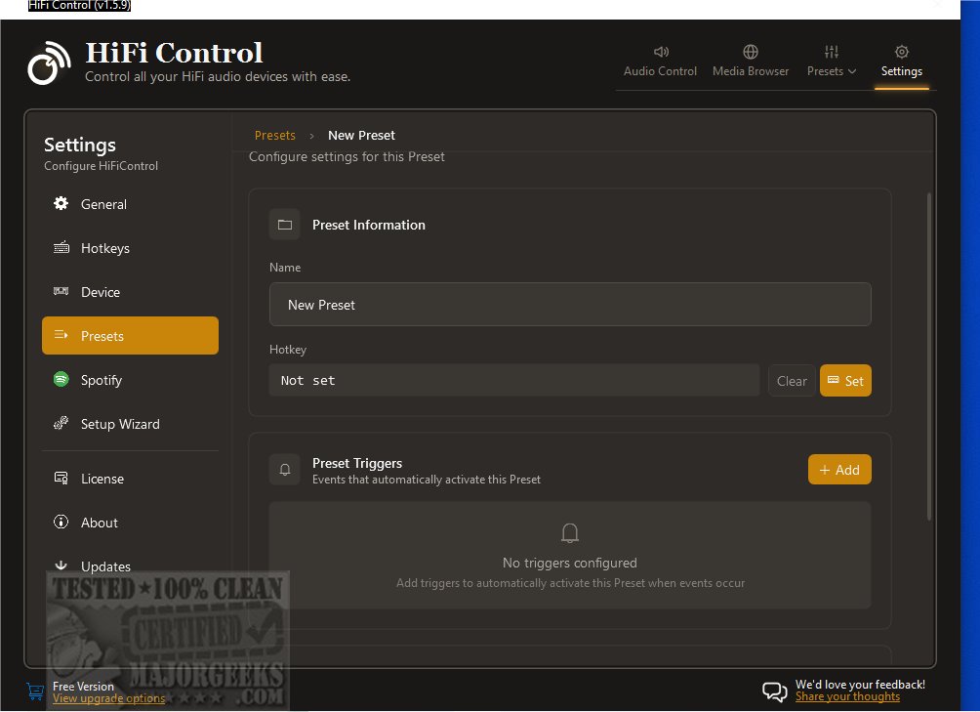Click the preset Name input field
The image size is (980, 712).
pos(570,305)
